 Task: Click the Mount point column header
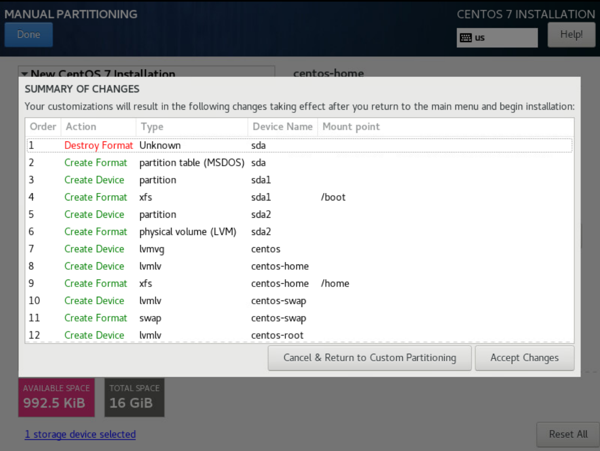pyautogui.click(x=445, y=127)
